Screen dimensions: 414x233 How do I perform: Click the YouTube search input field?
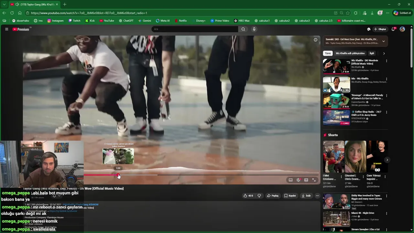click(195, 29)
